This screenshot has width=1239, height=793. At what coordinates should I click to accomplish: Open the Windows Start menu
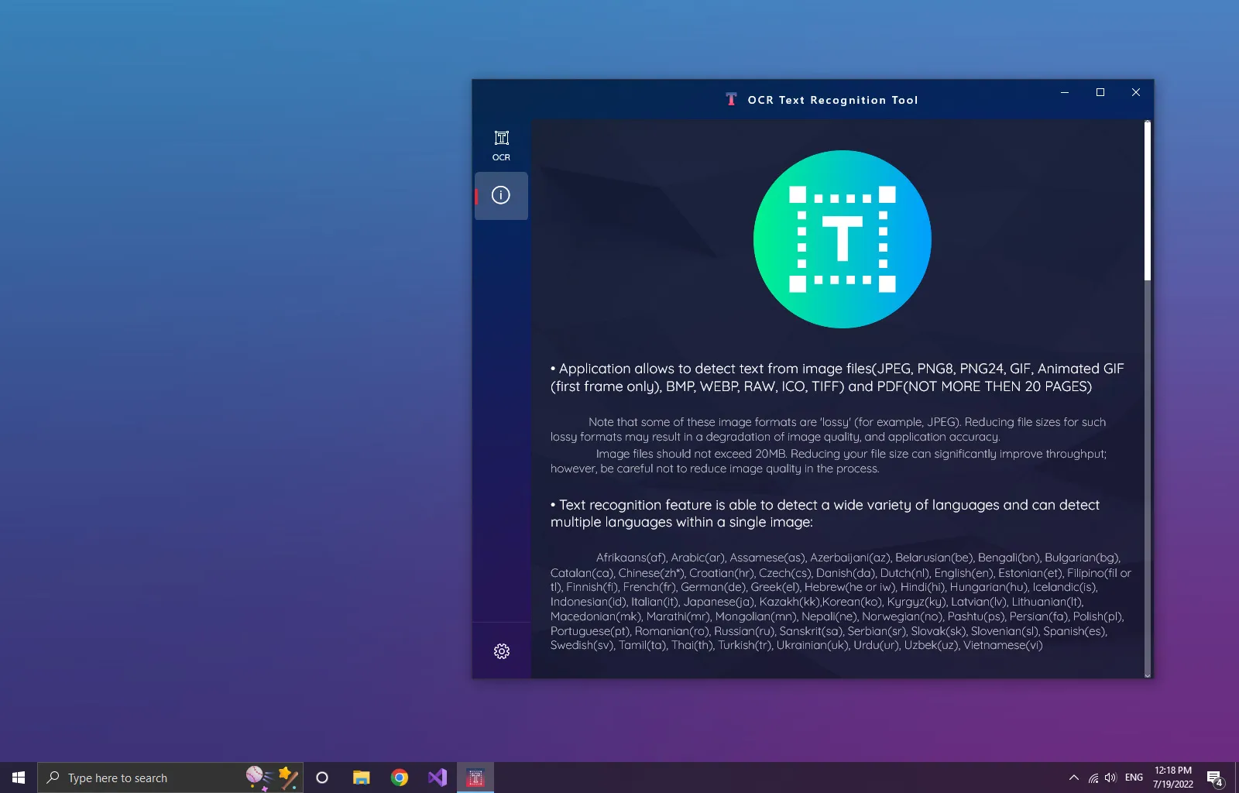point(19,778)
